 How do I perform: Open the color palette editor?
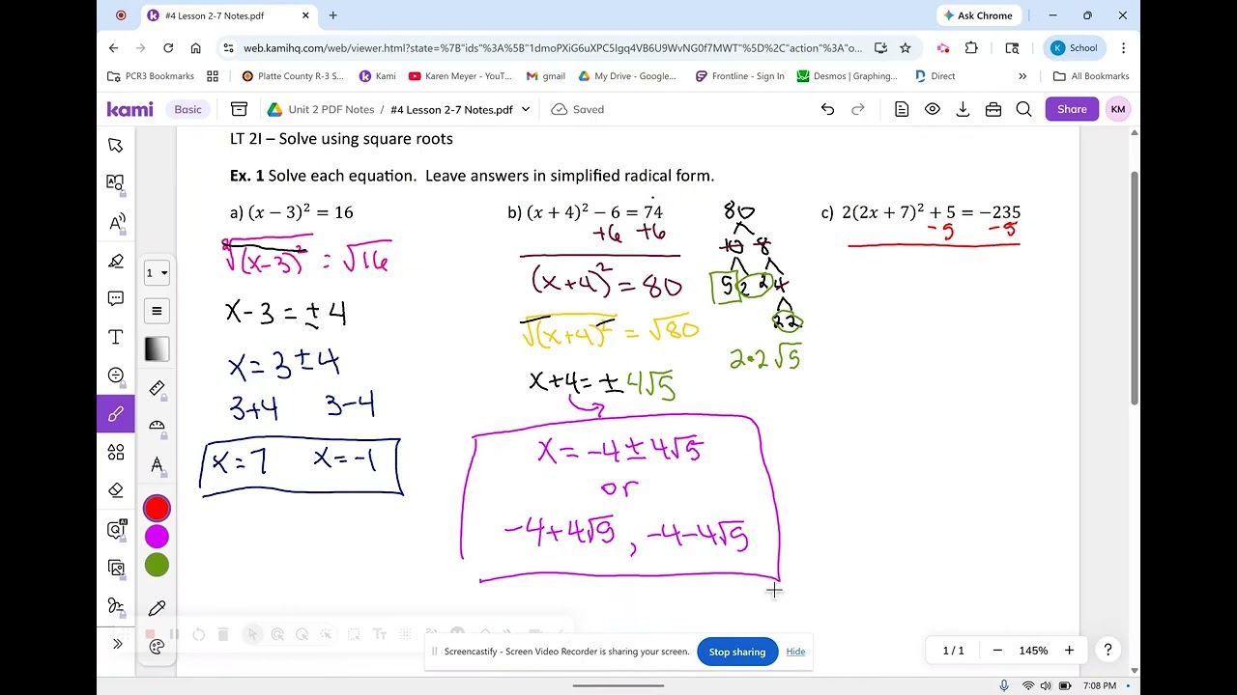(157, 646)
